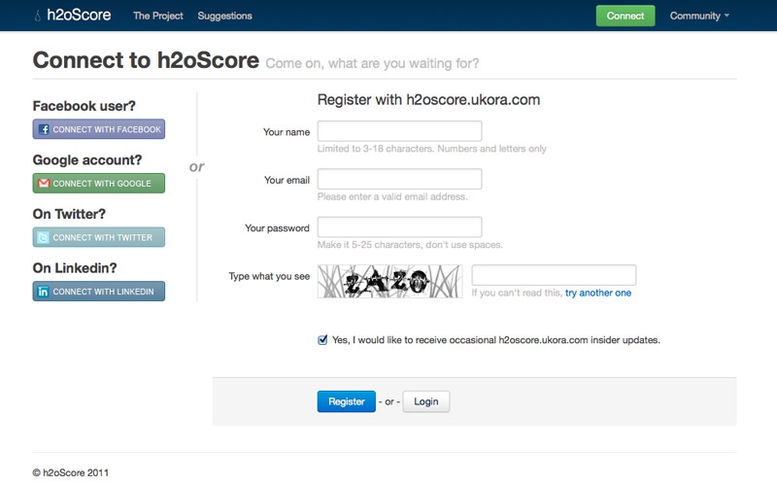777x486 pixels.
Task: Click the © h2oScore 2011 footer text
Action: [x=71, y=472]
